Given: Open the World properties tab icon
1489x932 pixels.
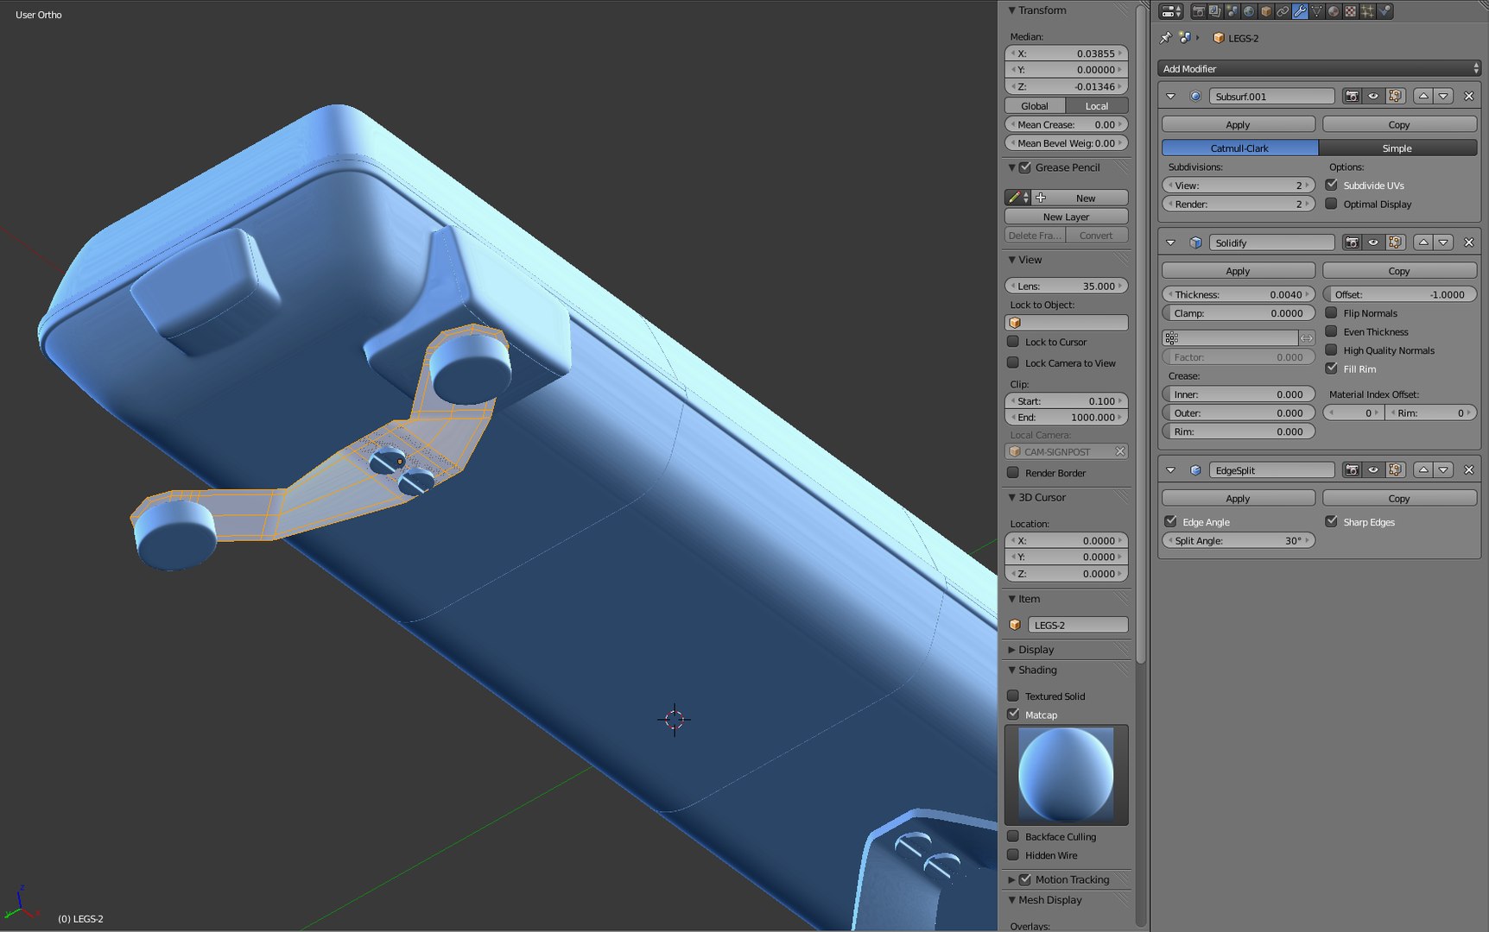Looking at the screenshot, I should pos(1249,11).
